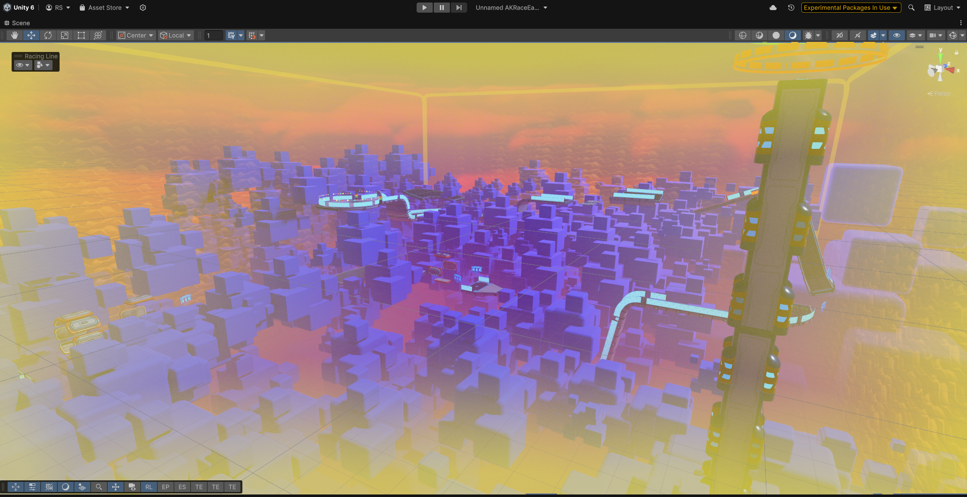The height and width of the screenshot is (497, 967).
Task: Click the Persp projection label
Action: [939, 93]
